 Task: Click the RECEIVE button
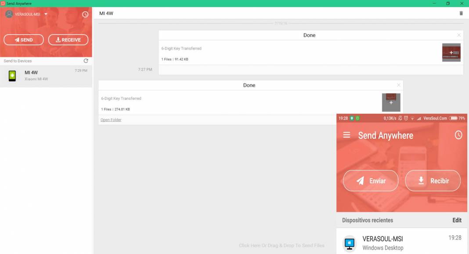[x=68, y=40]
